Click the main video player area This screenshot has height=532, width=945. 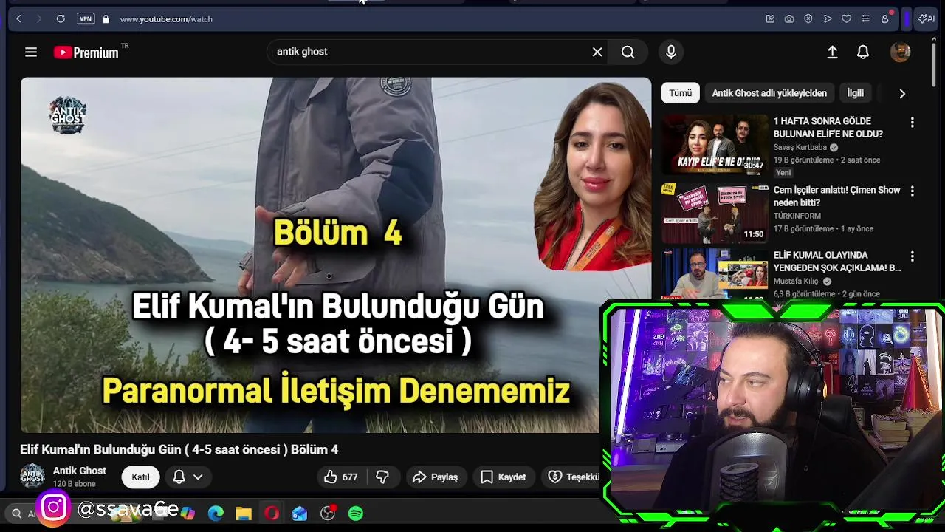point(336,255)
